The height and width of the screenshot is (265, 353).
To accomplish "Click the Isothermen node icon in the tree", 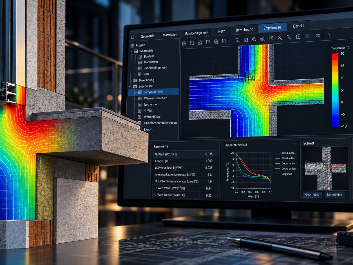I will [x=140, y=104].
